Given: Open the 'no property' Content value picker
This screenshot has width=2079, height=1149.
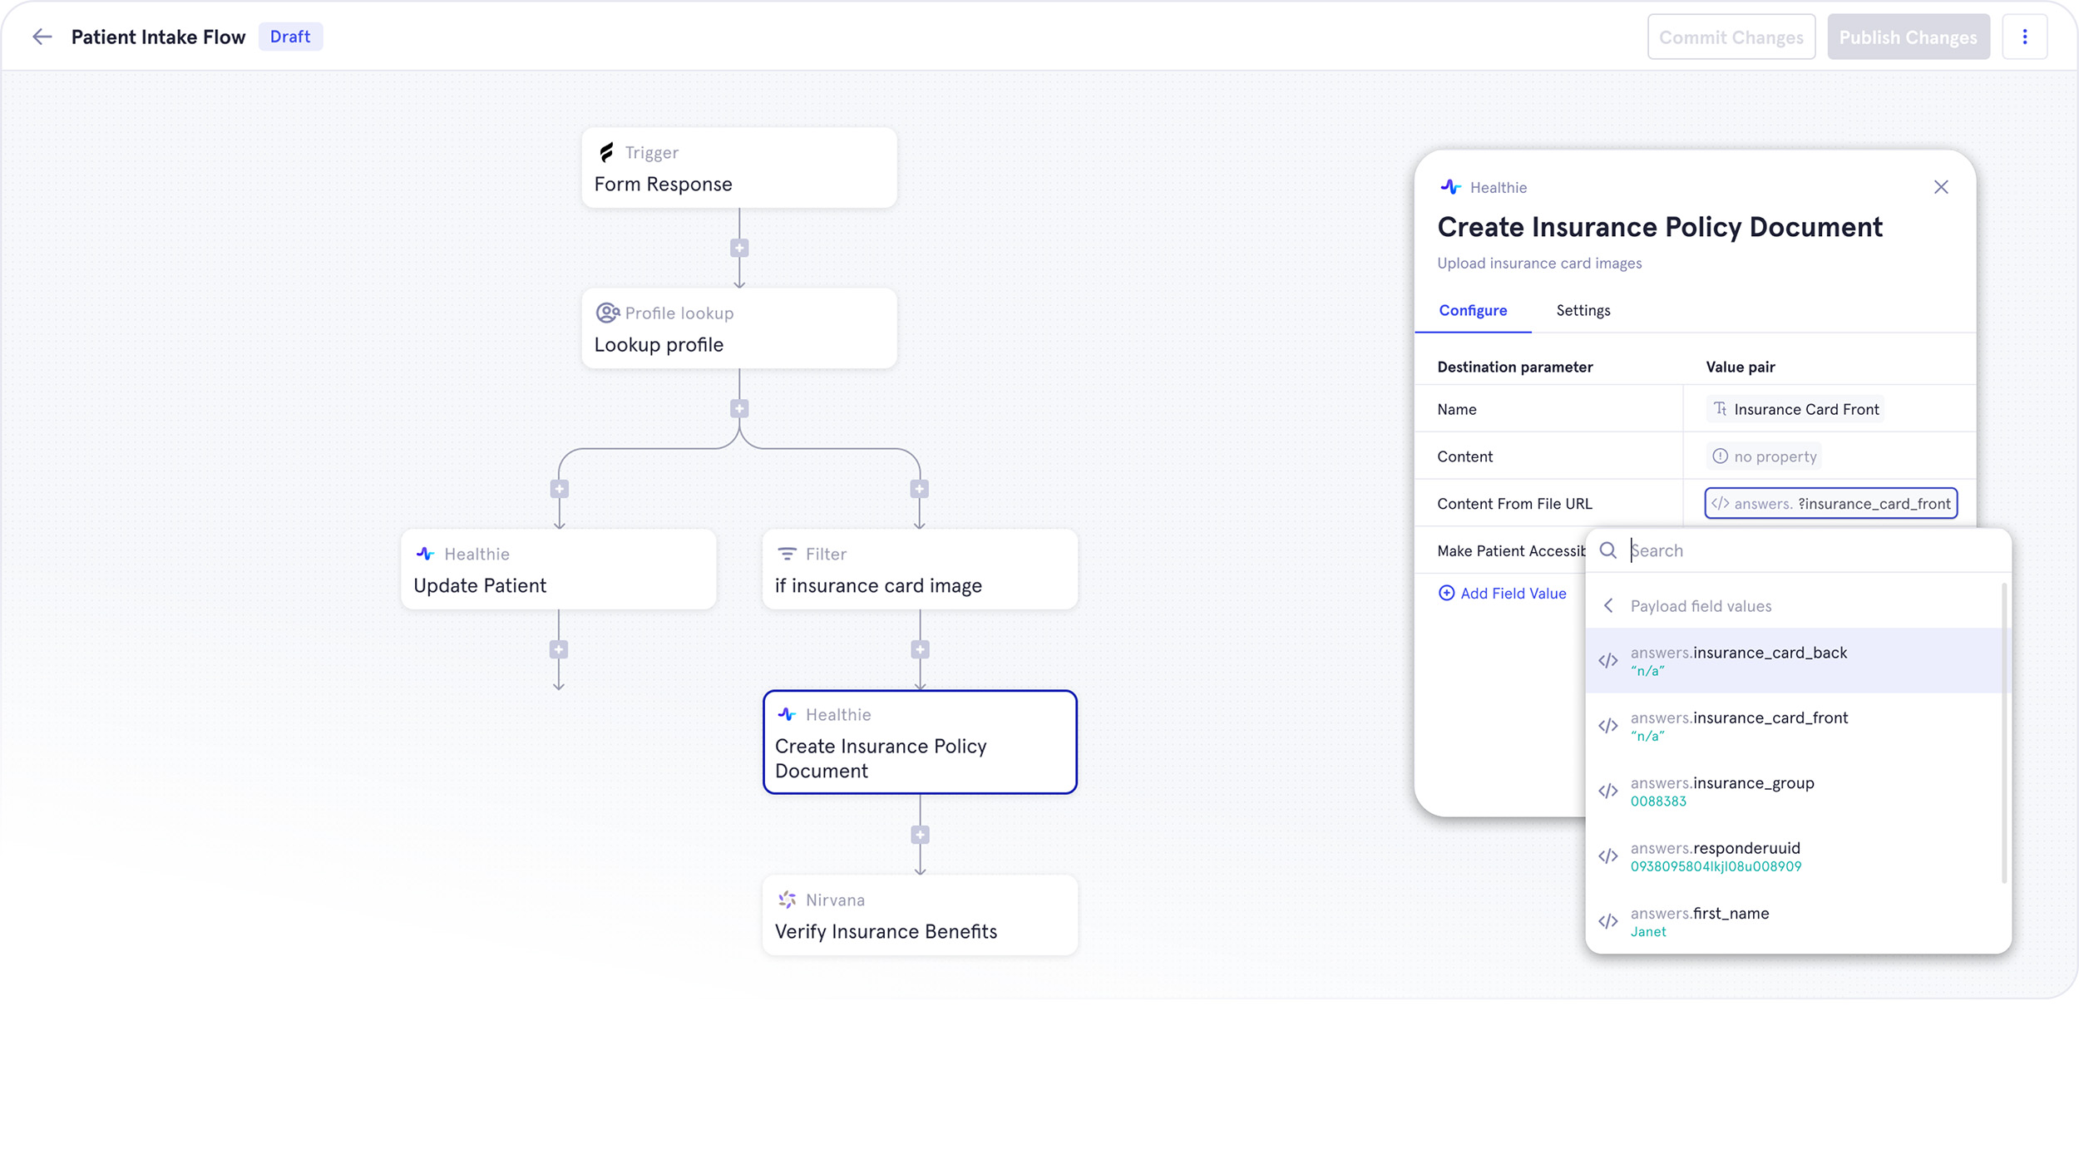Looking at the screenshot, I should coord(1765,456).
